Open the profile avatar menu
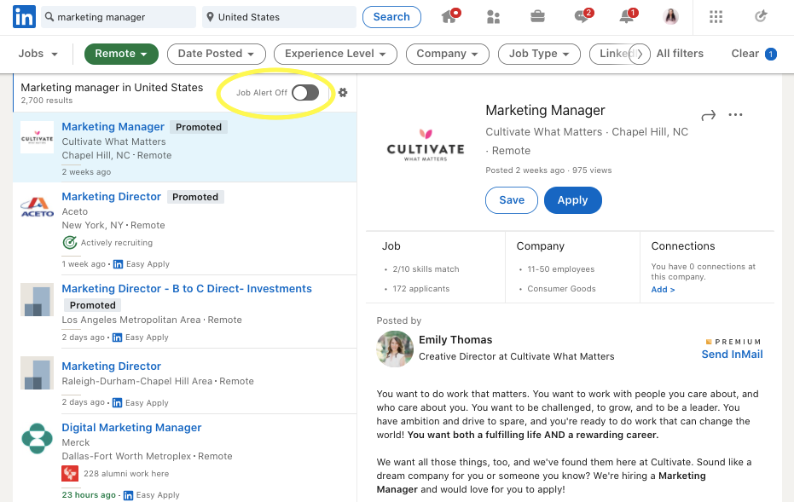 671,17
